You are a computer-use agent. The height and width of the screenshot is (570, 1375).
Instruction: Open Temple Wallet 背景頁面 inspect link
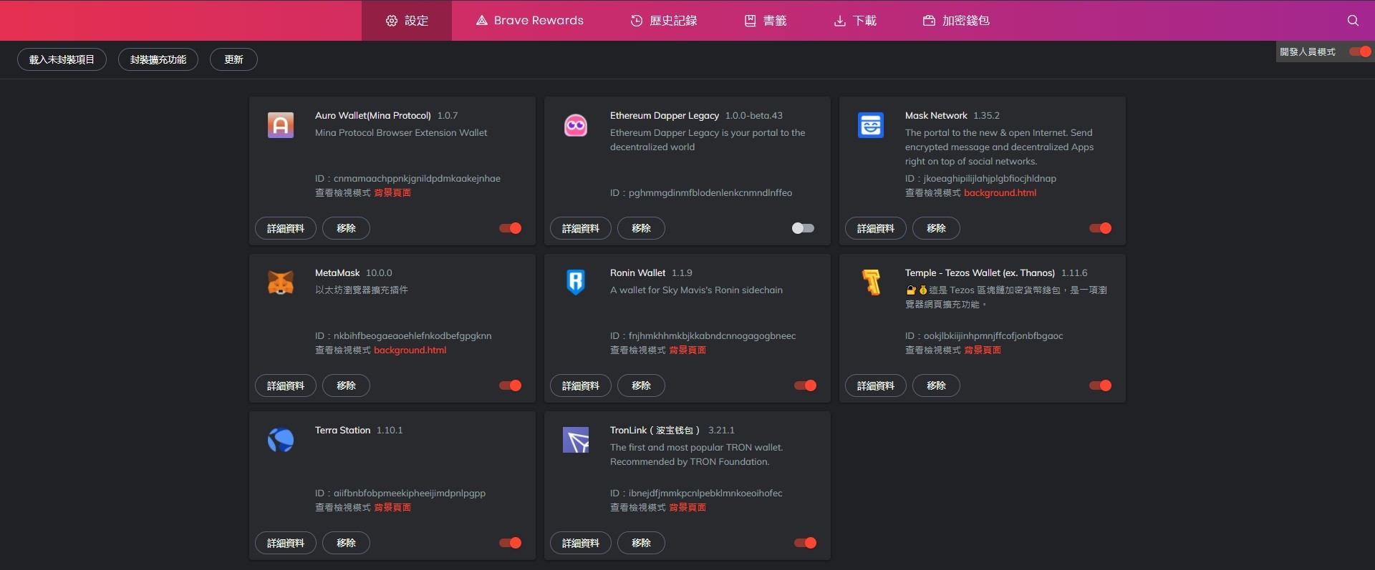(983, 350)
